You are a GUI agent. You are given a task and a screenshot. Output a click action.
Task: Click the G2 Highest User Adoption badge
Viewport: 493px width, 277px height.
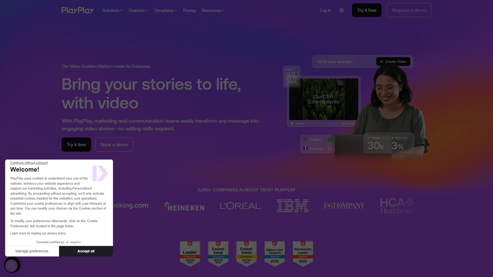pyautogui.click(x=275, y=254)
